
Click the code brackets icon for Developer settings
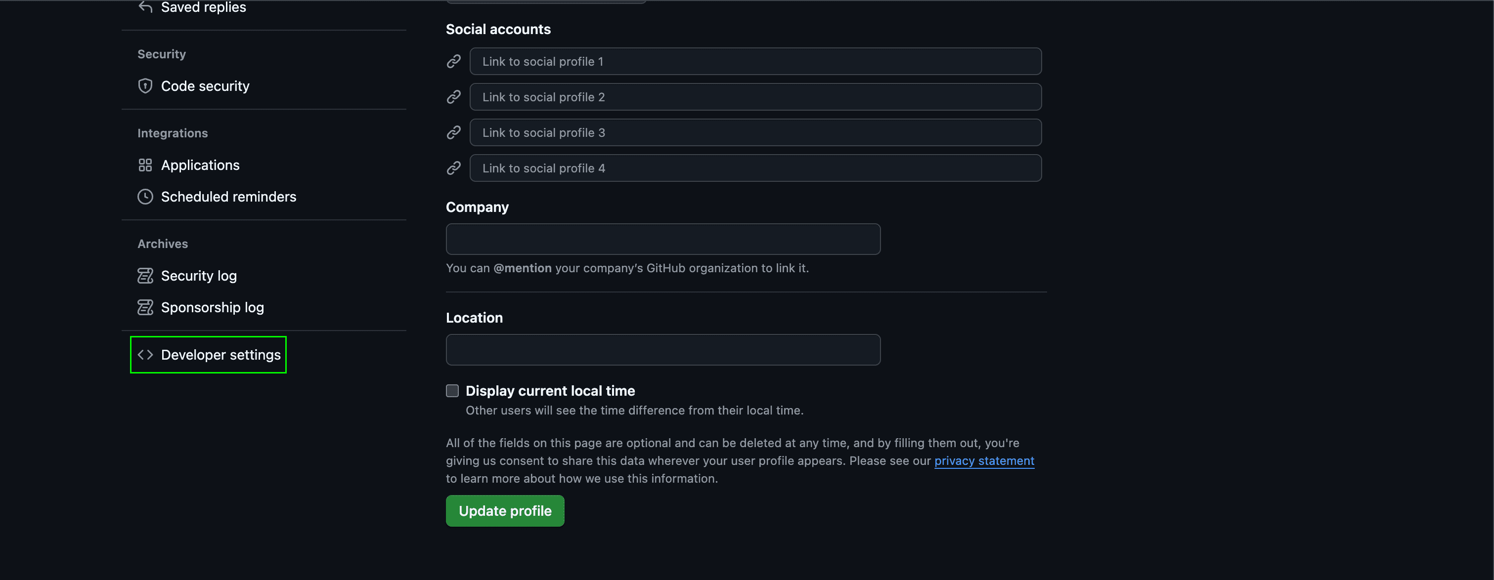[145, 355]
